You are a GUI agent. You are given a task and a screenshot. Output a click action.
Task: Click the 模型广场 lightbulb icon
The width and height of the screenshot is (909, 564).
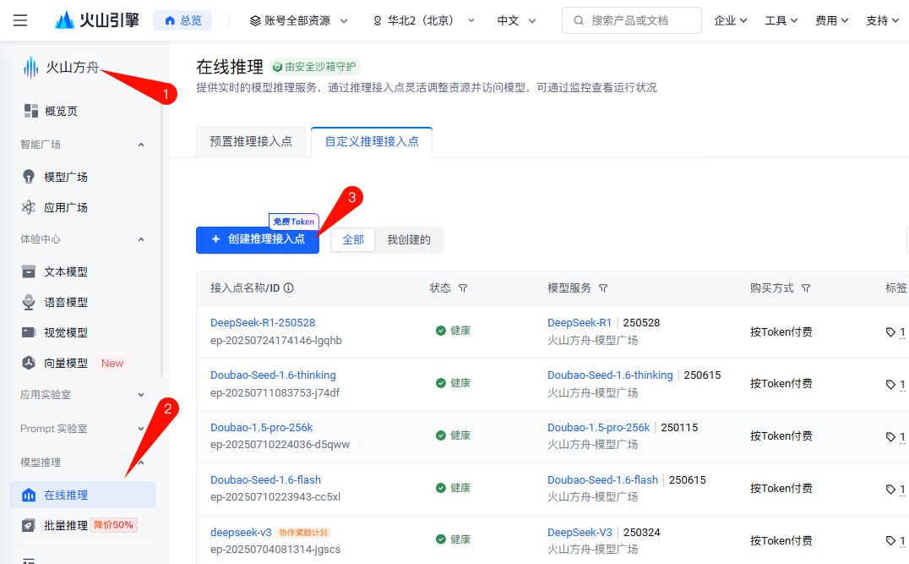(x=29, y=177)
